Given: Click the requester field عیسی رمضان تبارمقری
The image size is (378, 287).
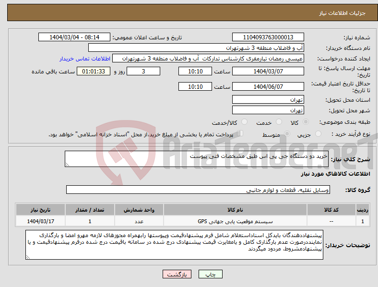Looking at the screenshot, I should (208, 59).
